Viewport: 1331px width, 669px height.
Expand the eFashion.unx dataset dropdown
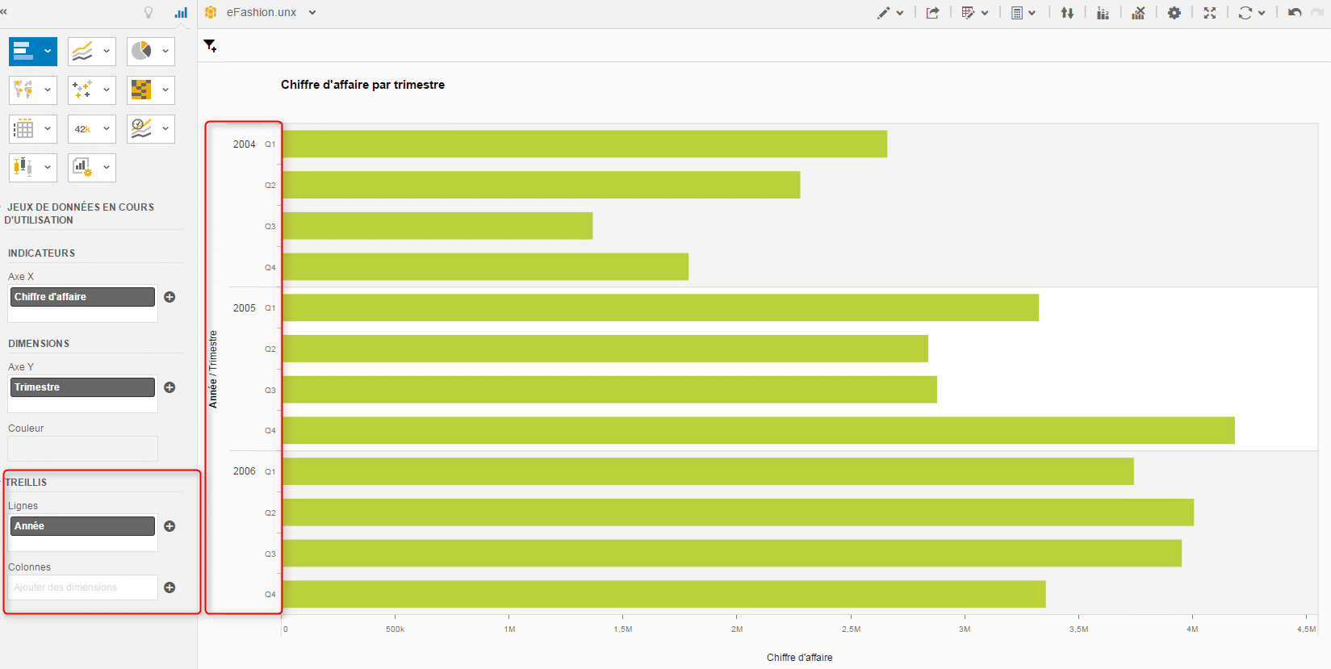[312, 13]
